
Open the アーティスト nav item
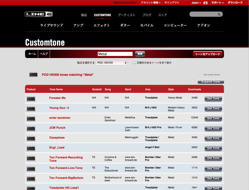pos(127,15)
